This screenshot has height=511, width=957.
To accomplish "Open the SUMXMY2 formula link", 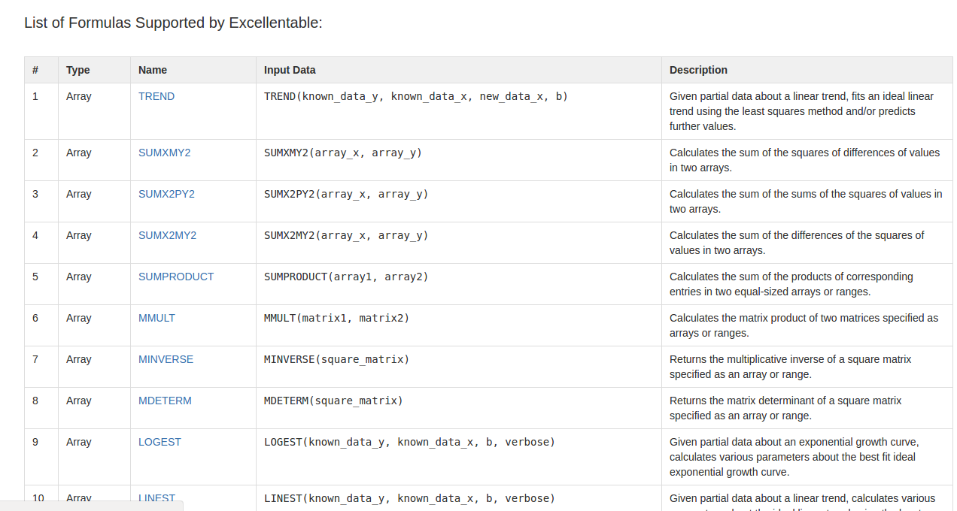I will coord(164,153).
